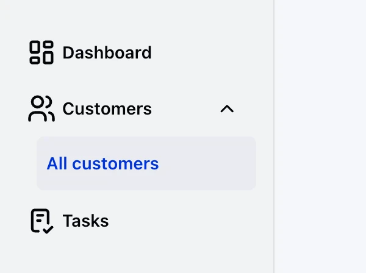Click the Tasks checklist icon

(x=41, y=221)
